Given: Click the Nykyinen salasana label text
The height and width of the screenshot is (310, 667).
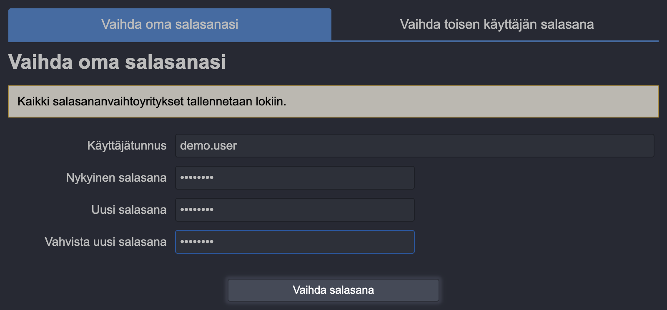Looking at the screenshot, I should coord(116,177).
